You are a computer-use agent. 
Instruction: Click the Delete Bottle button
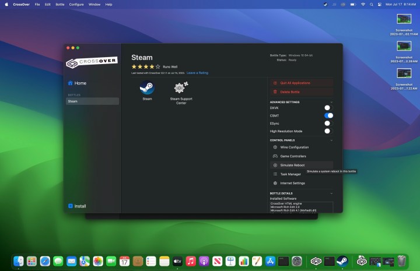tap(302, 92)
